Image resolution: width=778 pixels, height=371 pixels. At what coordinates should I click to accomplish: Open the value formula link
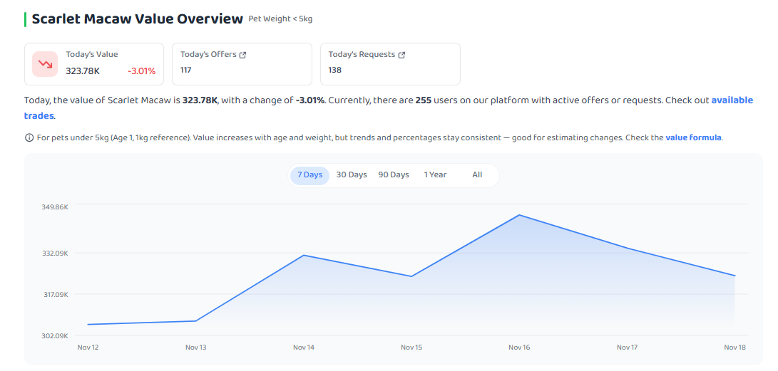[693, 137]
